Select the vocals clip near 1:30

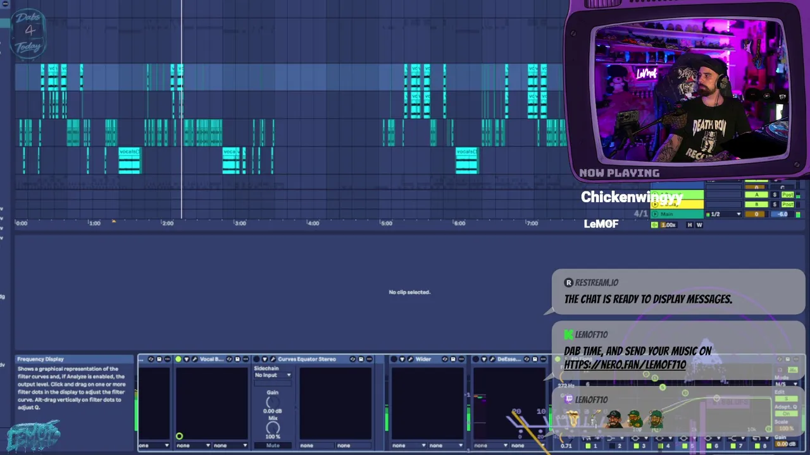click(130, 161)
